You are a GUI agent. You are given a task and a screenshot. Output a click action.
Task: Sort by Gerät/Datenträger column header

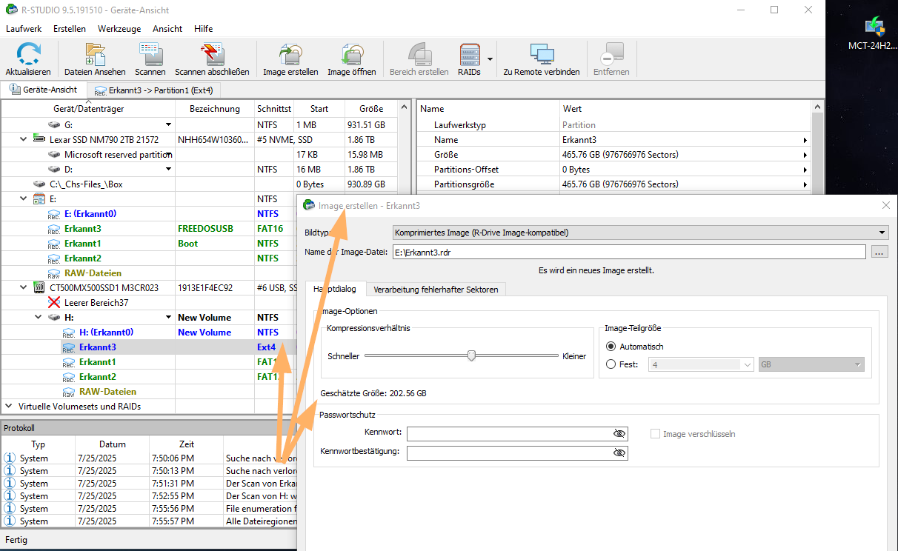88,108
